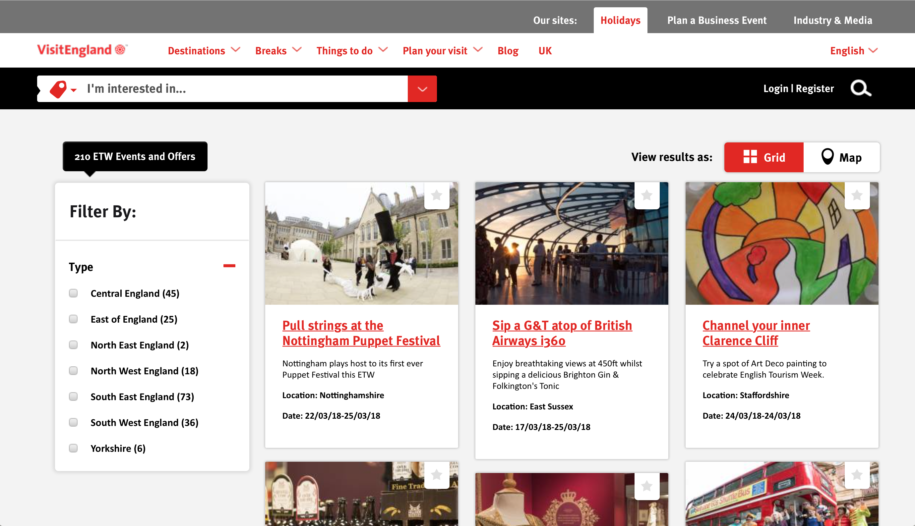Open Plan a Business Event site

(717, 20)
